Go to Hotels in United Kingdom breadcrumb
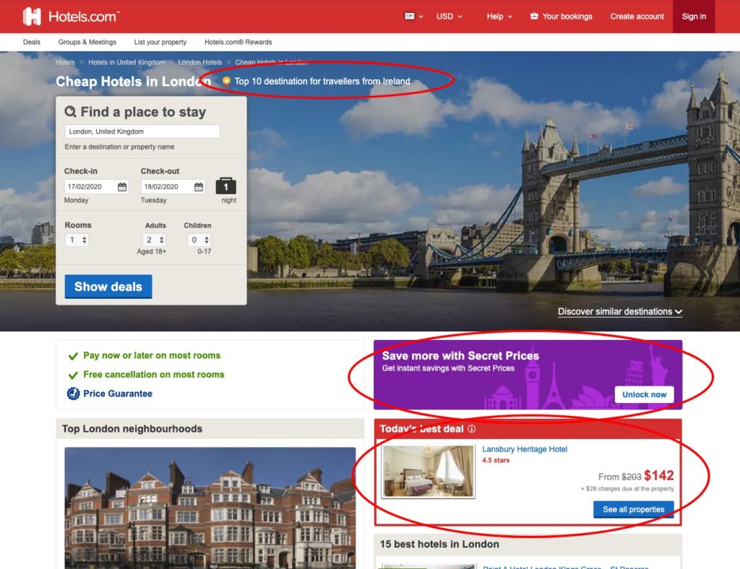The width and height of the screenshot is (740, 569). [126, 62]
